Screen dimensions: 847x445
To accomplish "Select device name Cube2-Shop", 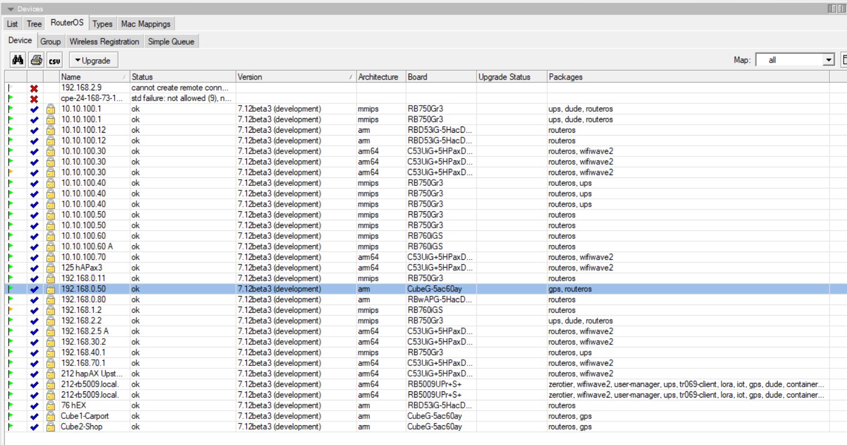I will pos(82,427).
